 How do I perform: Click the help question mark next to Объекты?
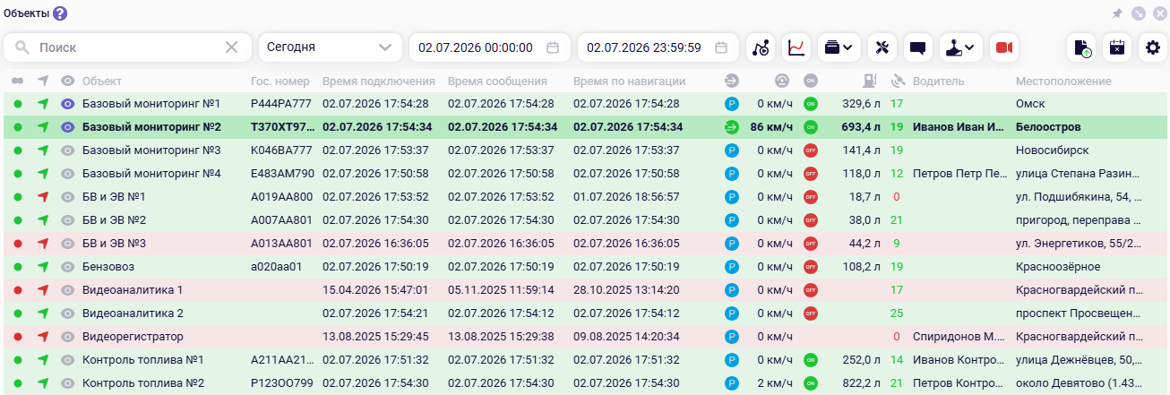(60, 13)
